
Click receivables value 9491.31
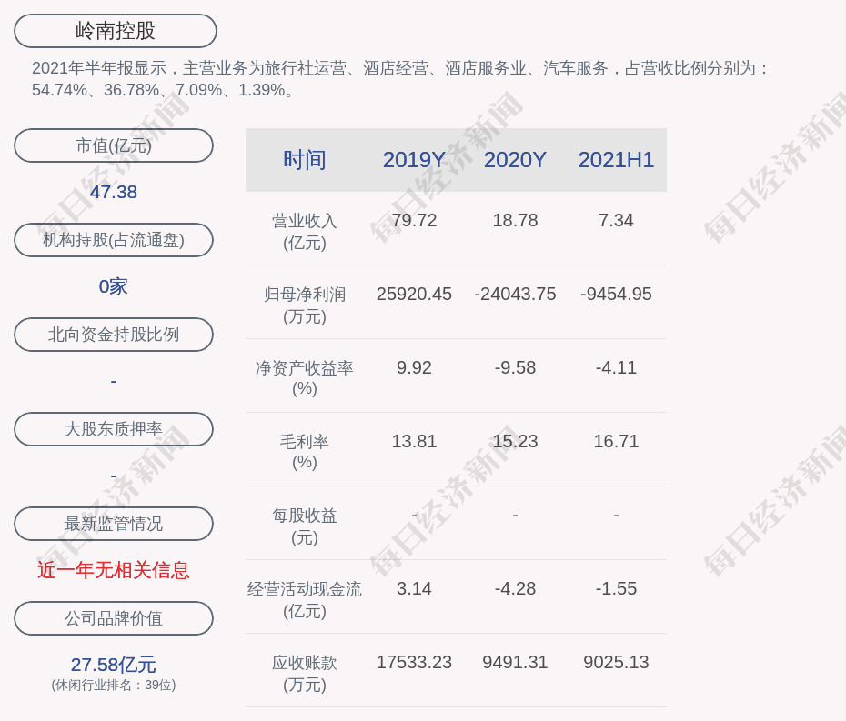515,662
